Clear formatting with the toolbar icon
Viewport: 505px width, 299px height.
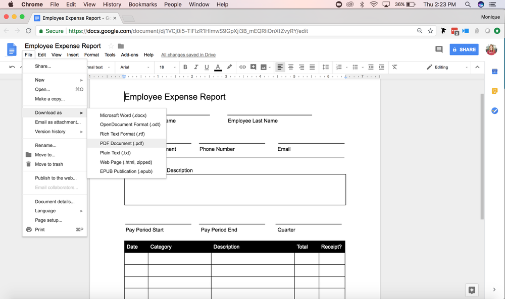(394, 67)
